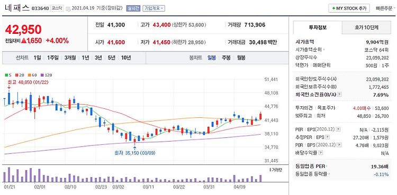The width and height of the screenshot is (397, 195).
Task: Click the green 5-day moving average swatch
Action: [x=6, y=75]
